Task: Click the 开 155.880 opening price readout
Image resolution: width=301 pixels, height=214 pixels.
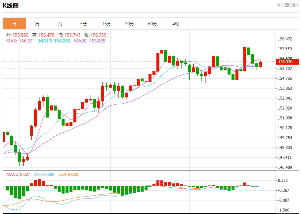Action: point(17,35)
